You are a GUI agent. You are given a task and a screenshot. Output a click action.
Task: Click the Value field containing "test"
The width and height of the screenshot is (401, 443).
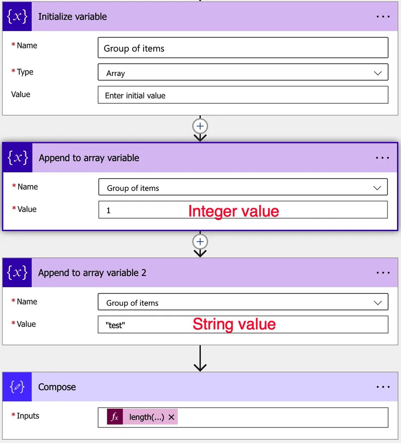tap(243, 325)
